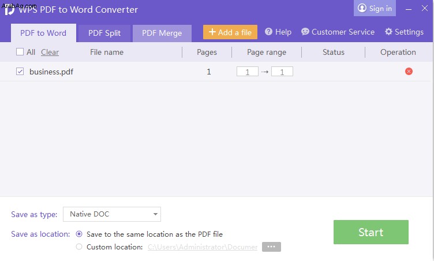The image size is (434, 261).
Task: Expand the Save as type dropdown arrow
Action: point(155,214)
